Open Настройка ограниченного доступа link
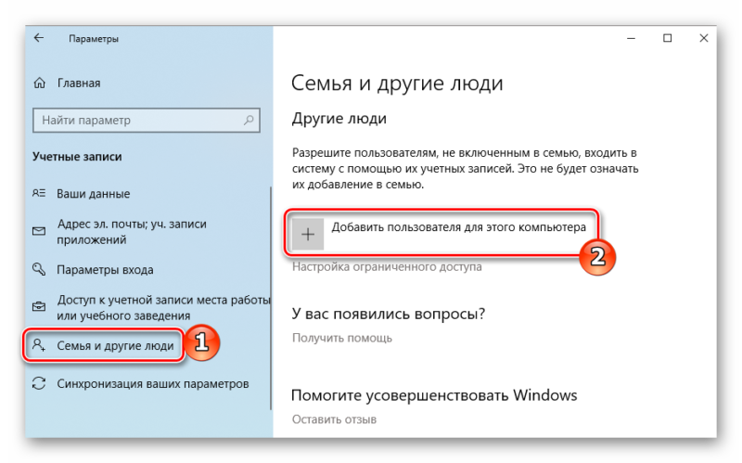 click(x=387, y=267)
